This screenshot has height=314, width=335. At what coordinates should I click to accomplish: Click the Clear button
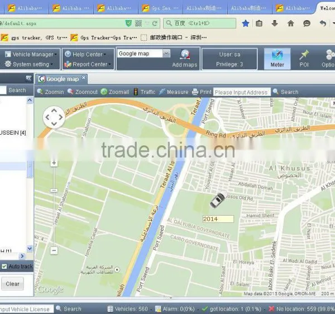[x=12, y=284]
